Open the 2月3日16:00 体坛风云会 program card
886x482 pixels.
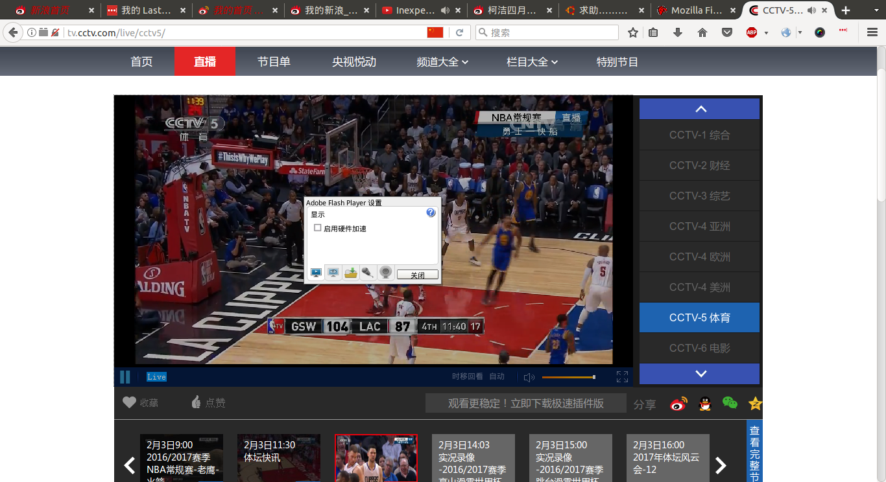668,458
